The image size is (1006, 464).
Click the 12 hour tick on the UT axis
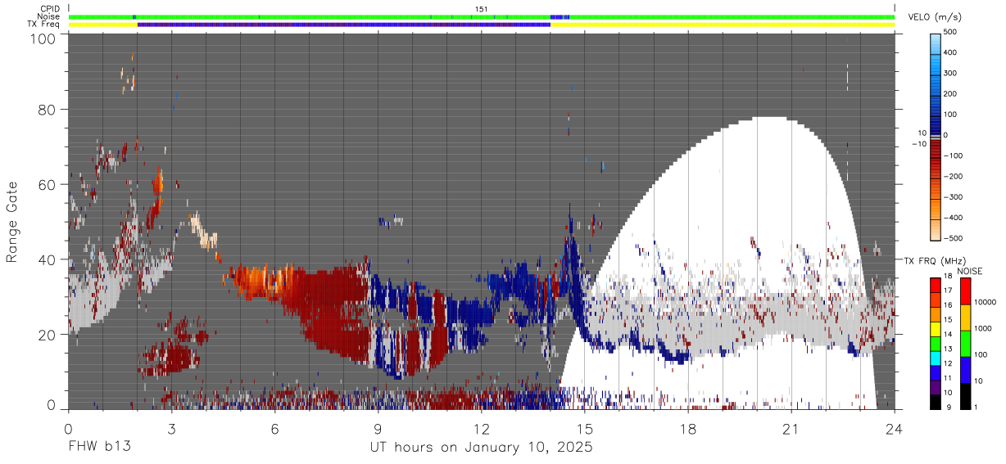(481, 429)
